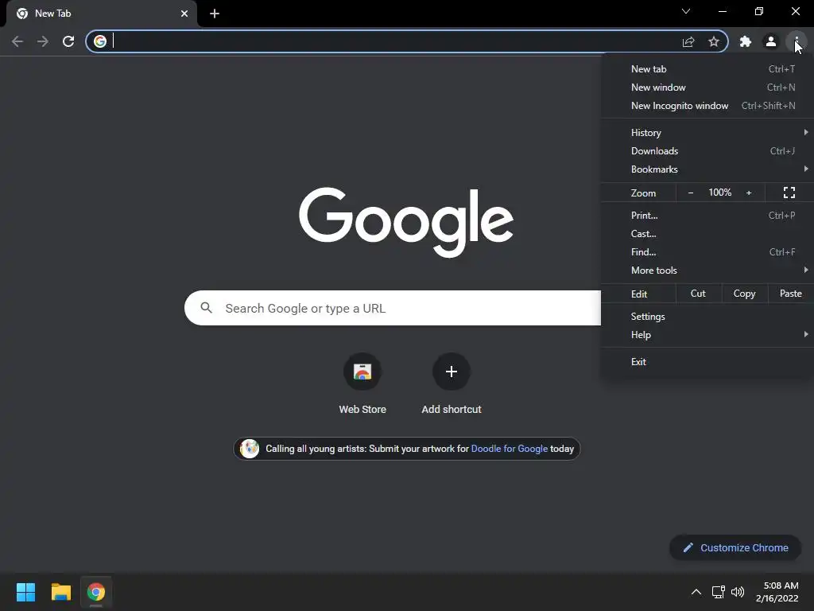The height and width of the screenshot is (611, 814).
Task: Choose Exit from the menu
Action: [707, 362]
